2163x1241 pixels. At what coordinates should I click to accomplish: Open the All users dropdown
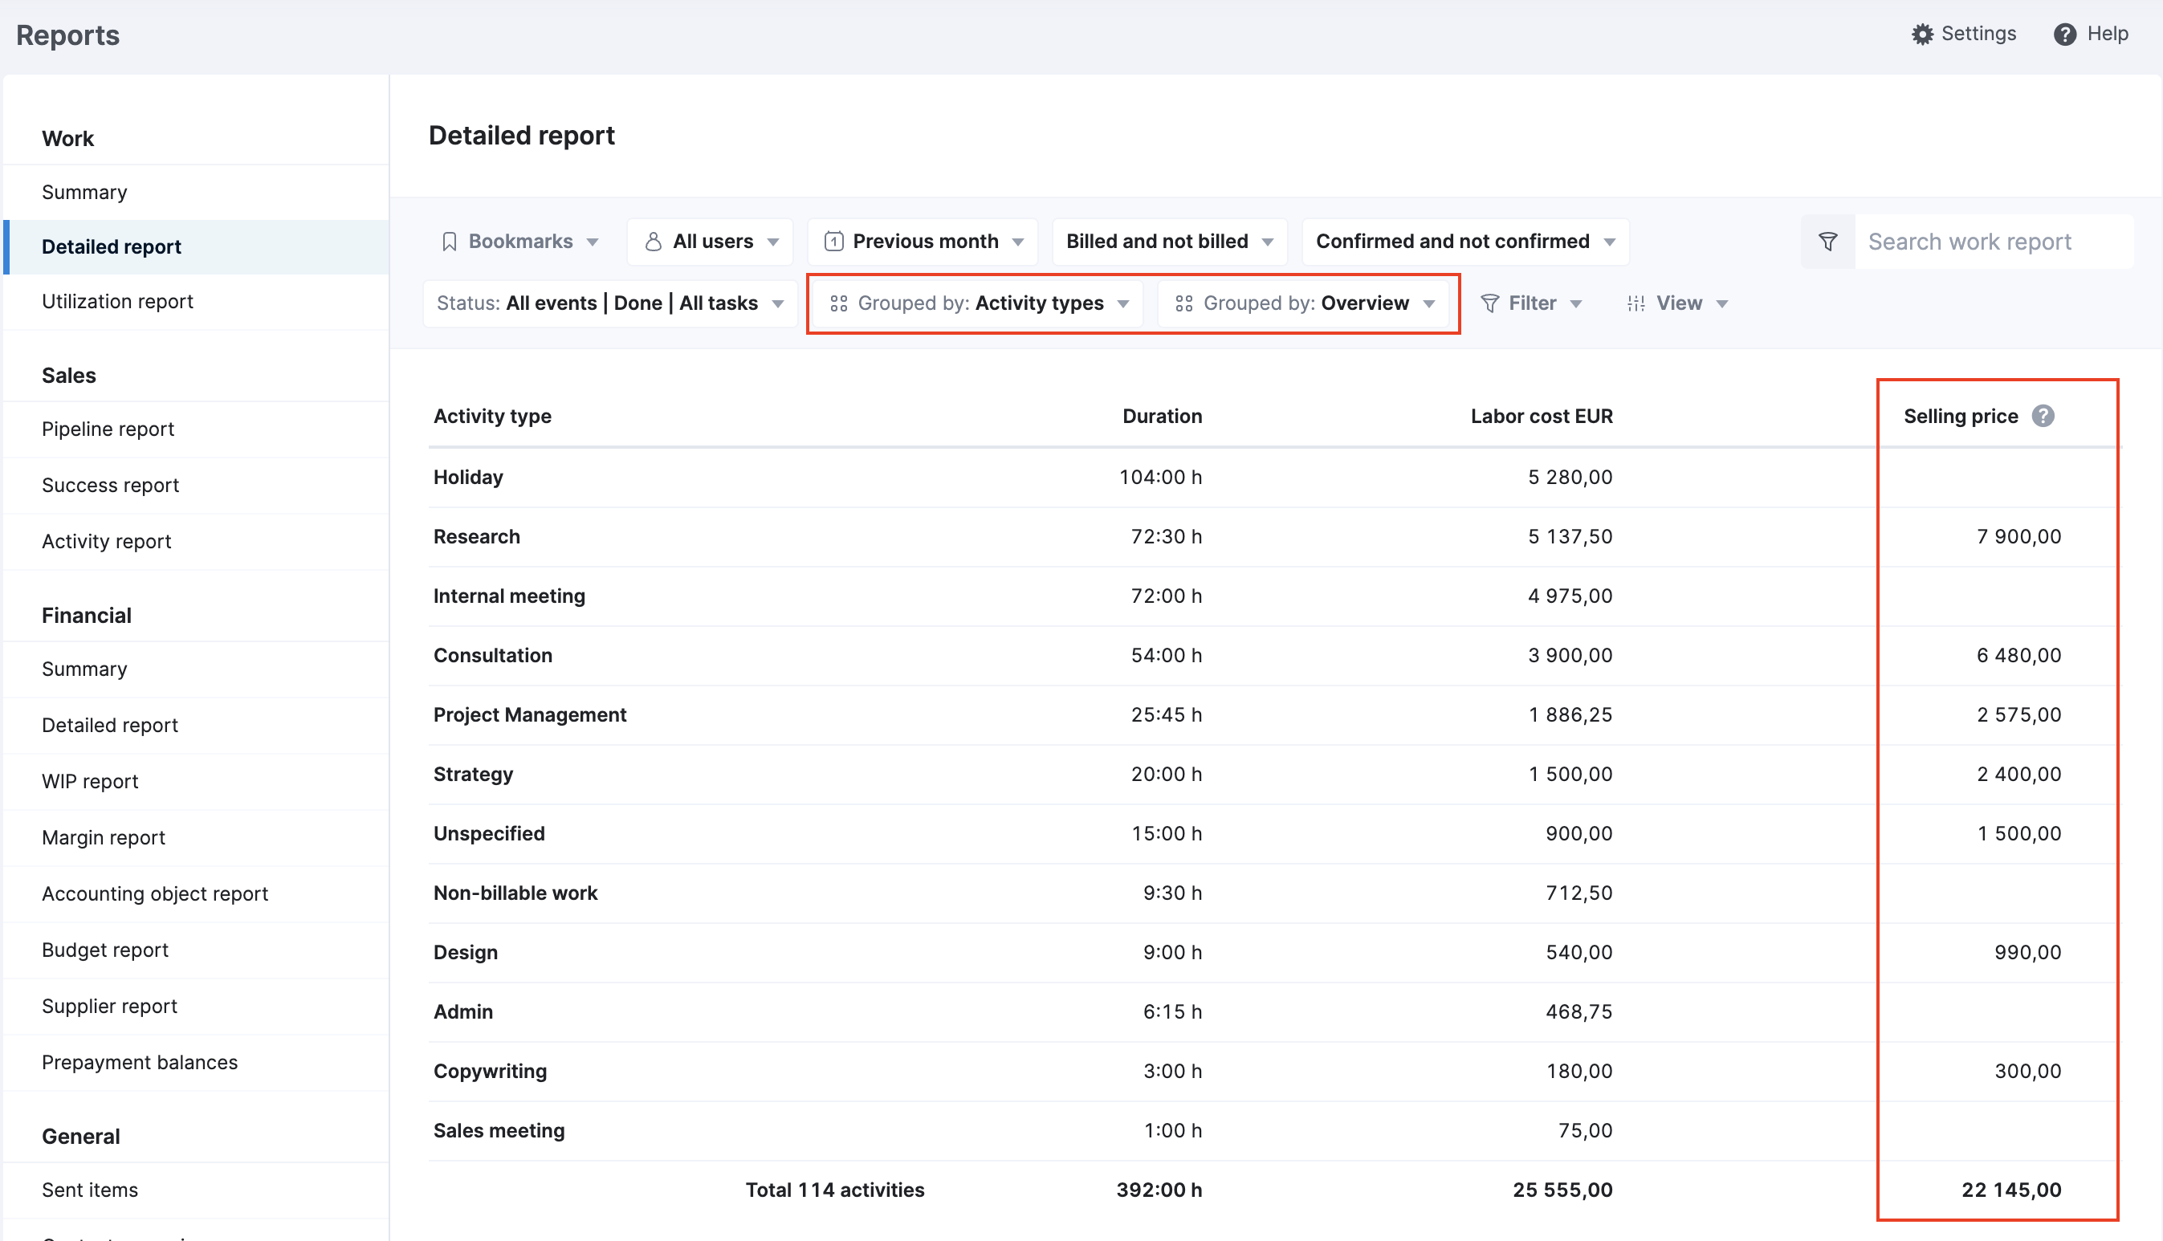(711, 242)
